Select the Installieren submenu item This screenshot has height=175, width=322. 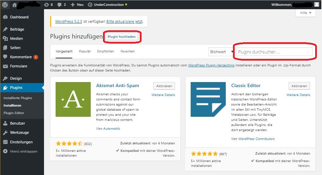click(x=12, y=105)
